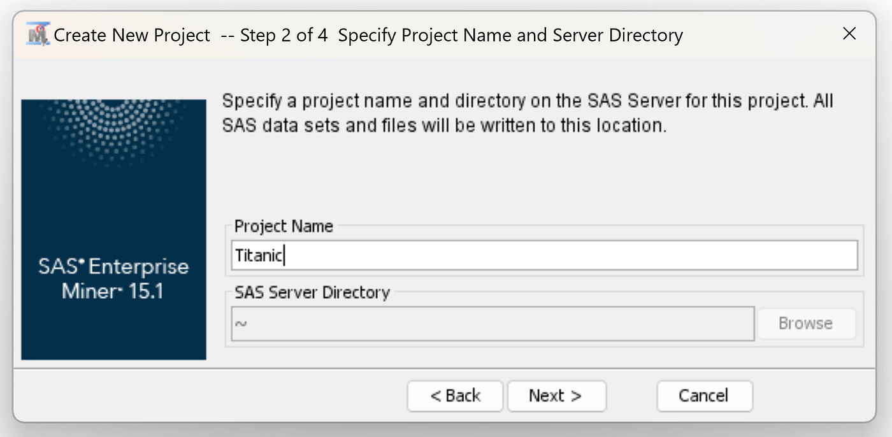Click the dark blue SAS banner image
Image resolution: width=892 pixels, height=437 pixels.
113,229
